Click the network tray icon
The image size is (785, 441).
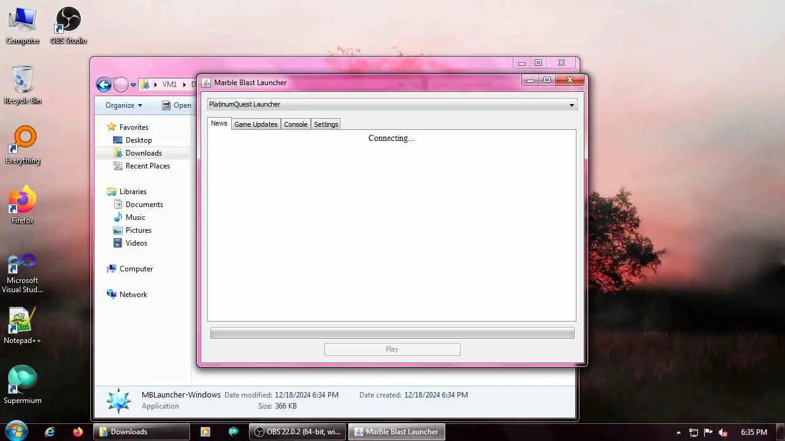coord(694,432)
